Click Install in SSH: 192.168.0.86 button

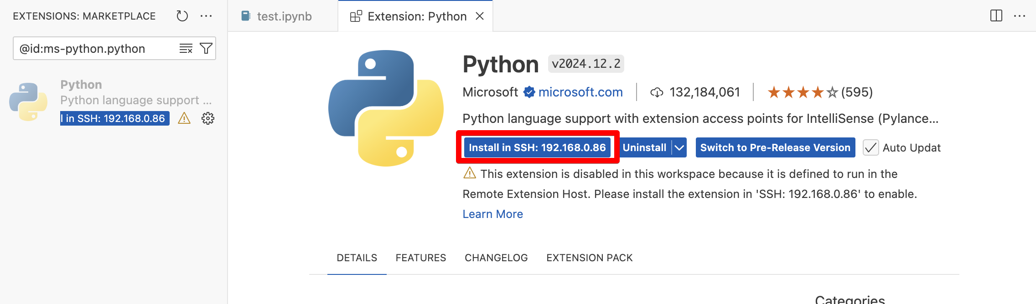537,147
